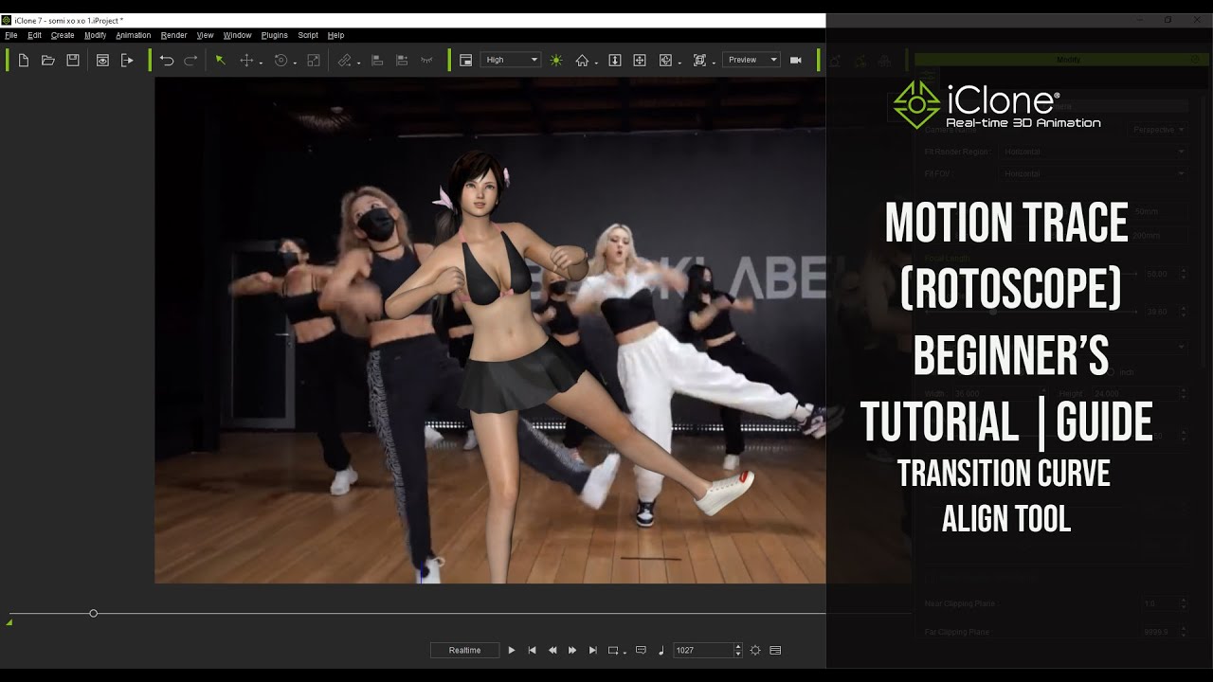
Task: Redo the last undone action
Action: tap(190, 60)
